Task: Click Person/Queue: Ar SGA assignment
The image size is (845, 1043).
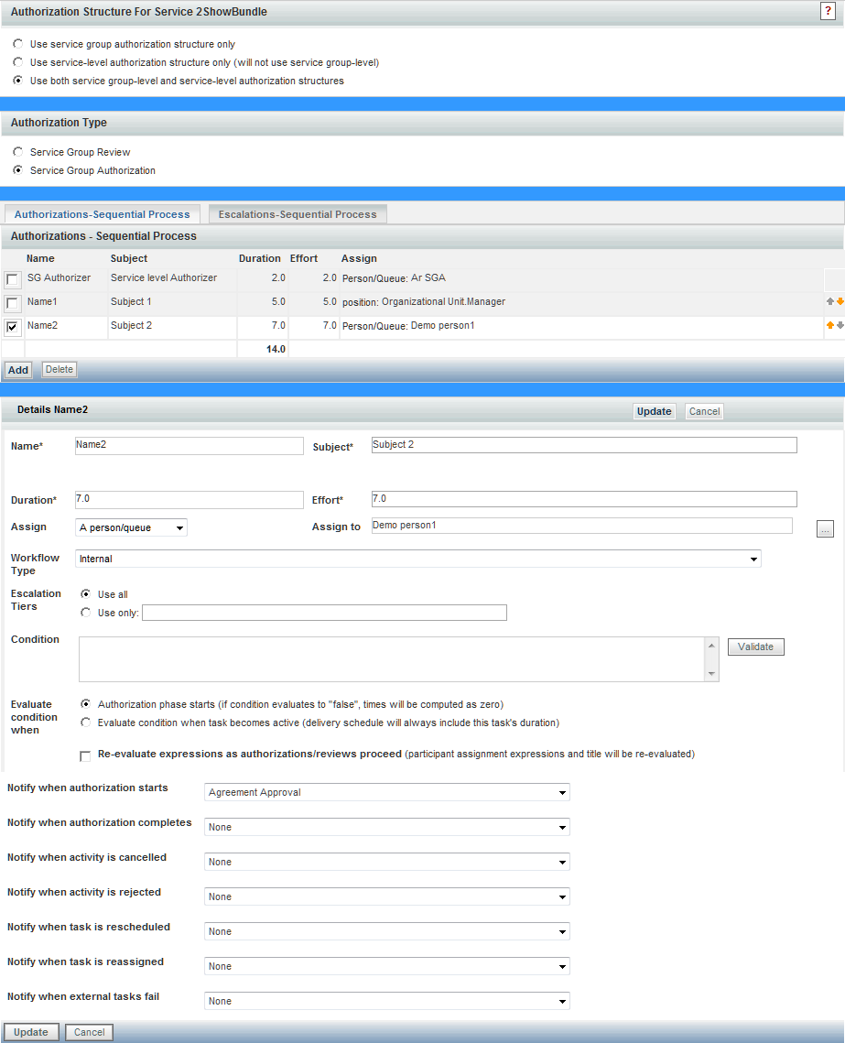Action: (x=394, y=278)
